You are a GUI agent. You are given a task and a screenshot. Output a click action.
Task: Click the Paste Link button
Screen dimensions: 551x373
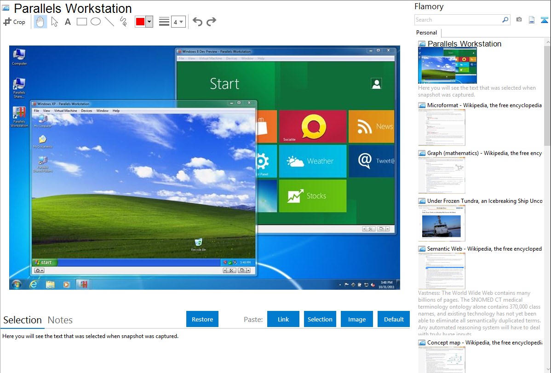[283, 319]
